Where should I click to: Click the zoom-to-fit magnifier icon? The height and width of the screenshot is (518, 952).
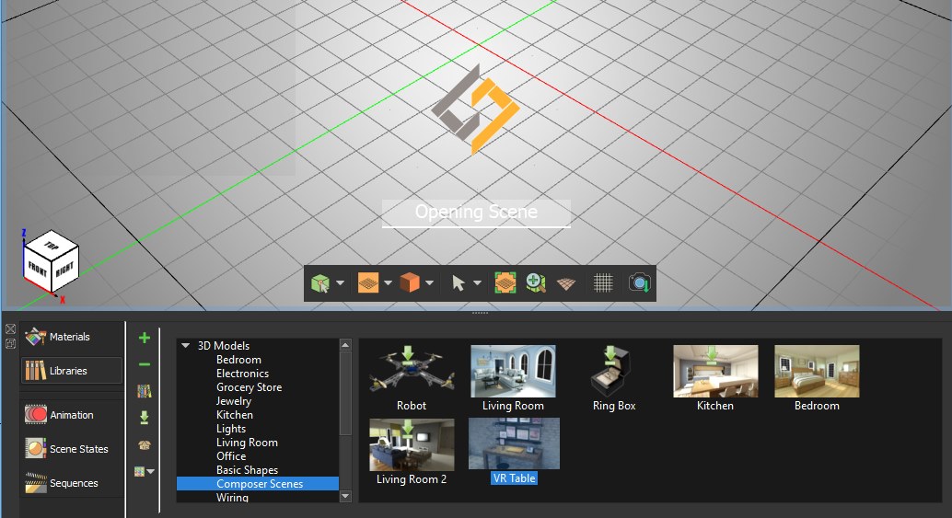click(x=537, y=283)
